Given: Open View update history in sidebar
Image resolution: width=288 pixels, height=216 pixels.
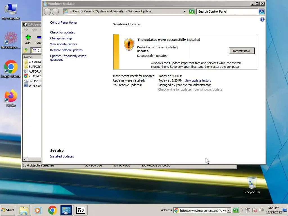Looking at the screenshot, I should tap(63, 44).
